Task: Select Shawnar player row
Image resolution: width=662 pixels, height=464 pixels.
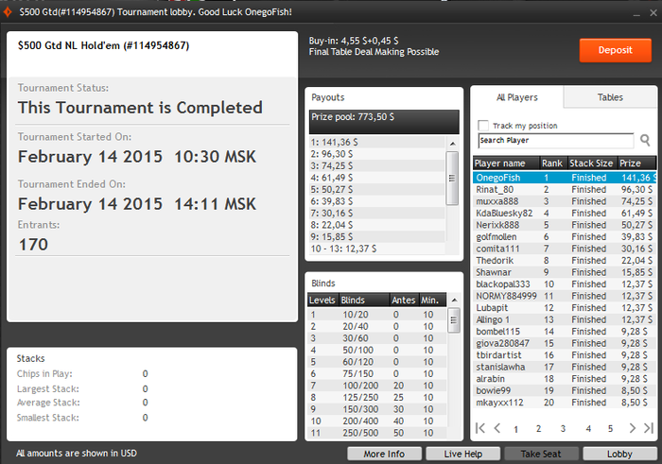Action: (x=565, y=272)
